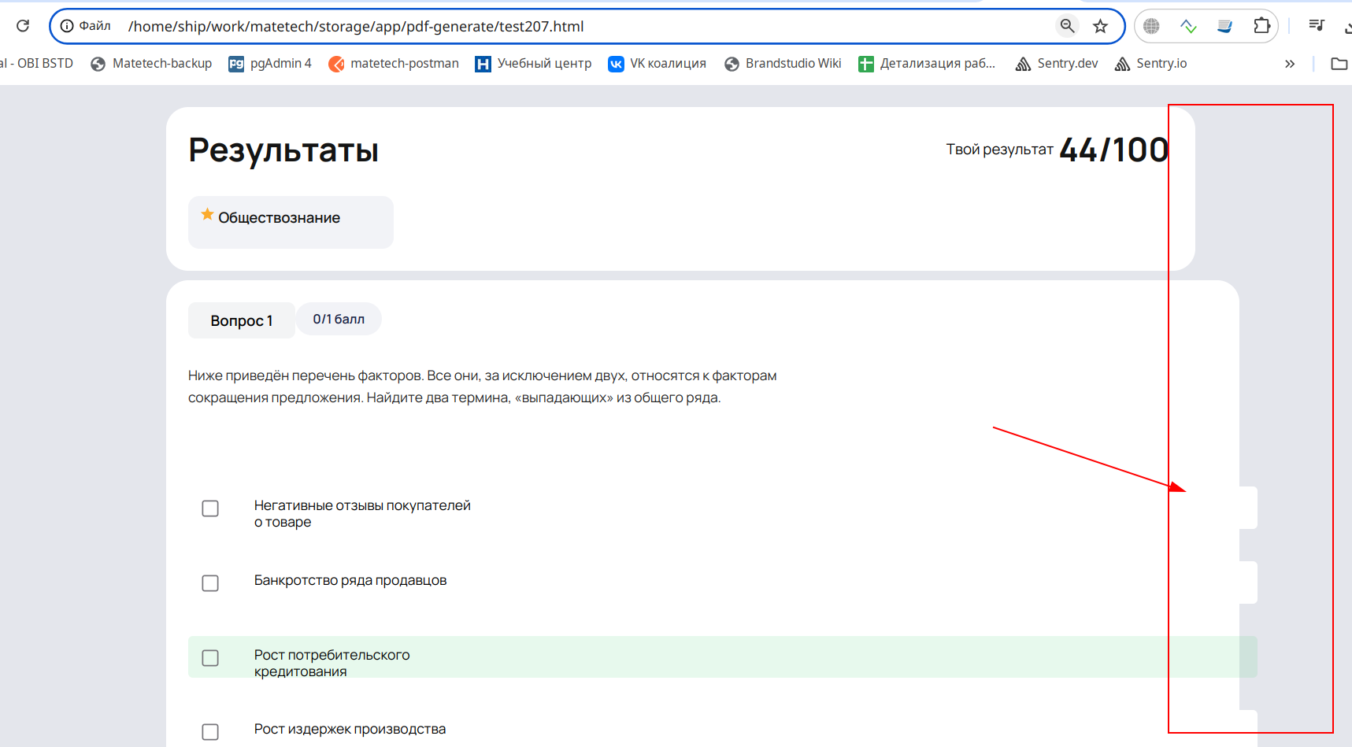Open the media controls music-note icon

pyautogui.click(x=1316, y=24)
